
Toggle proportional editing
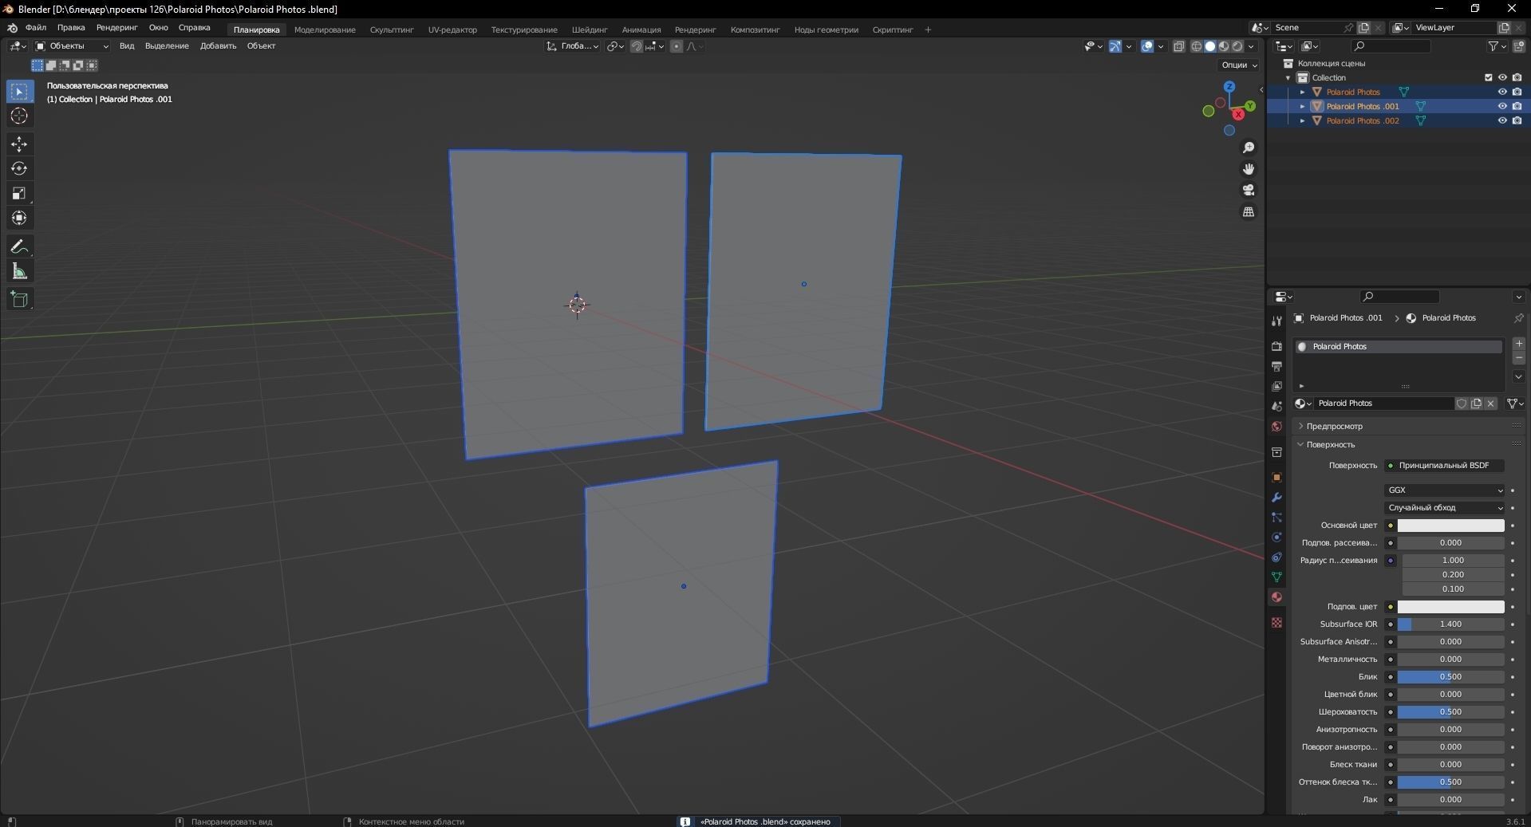pyautogui.click(x=677, y=46)
